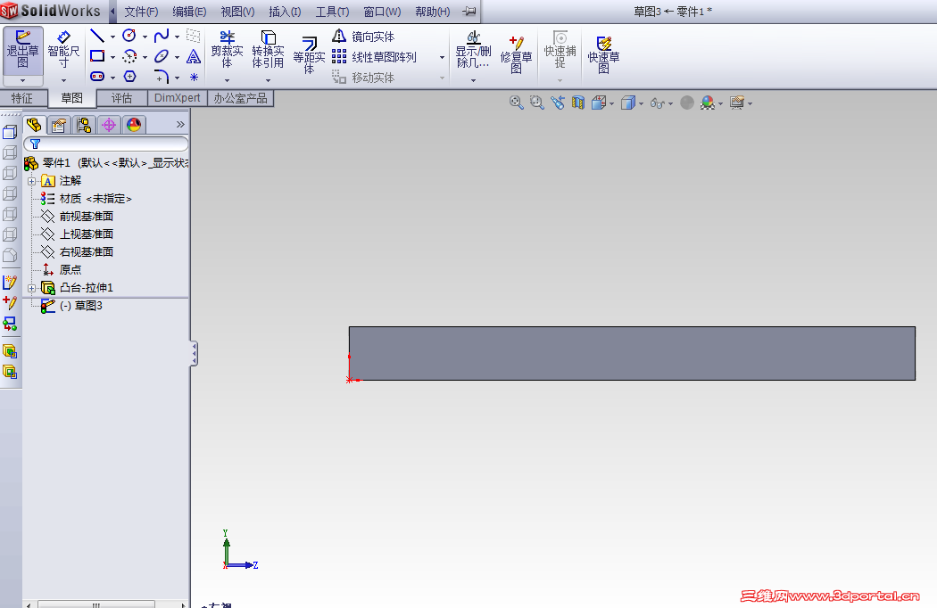Expand the 注解 (Annotations) tree node

pyautogui.click(x=31, y=181)
